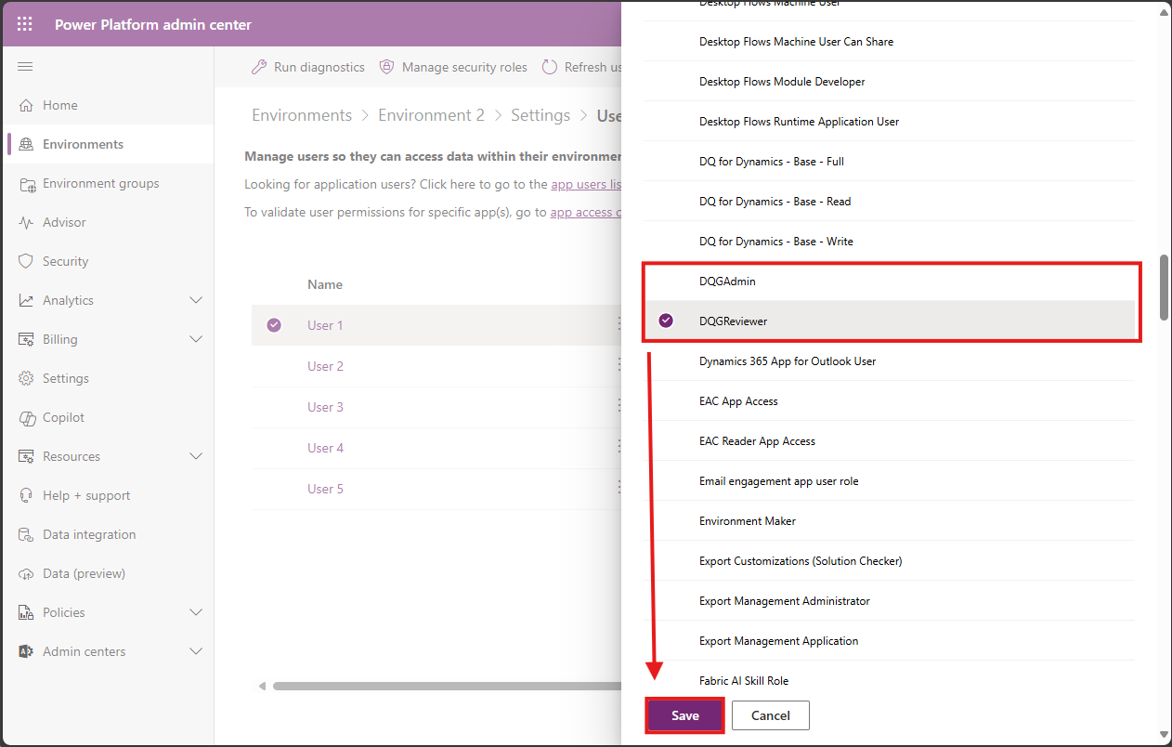Select Export Management Administrator role
Screen dimensions: 1172x747
[x=889, y=600]
